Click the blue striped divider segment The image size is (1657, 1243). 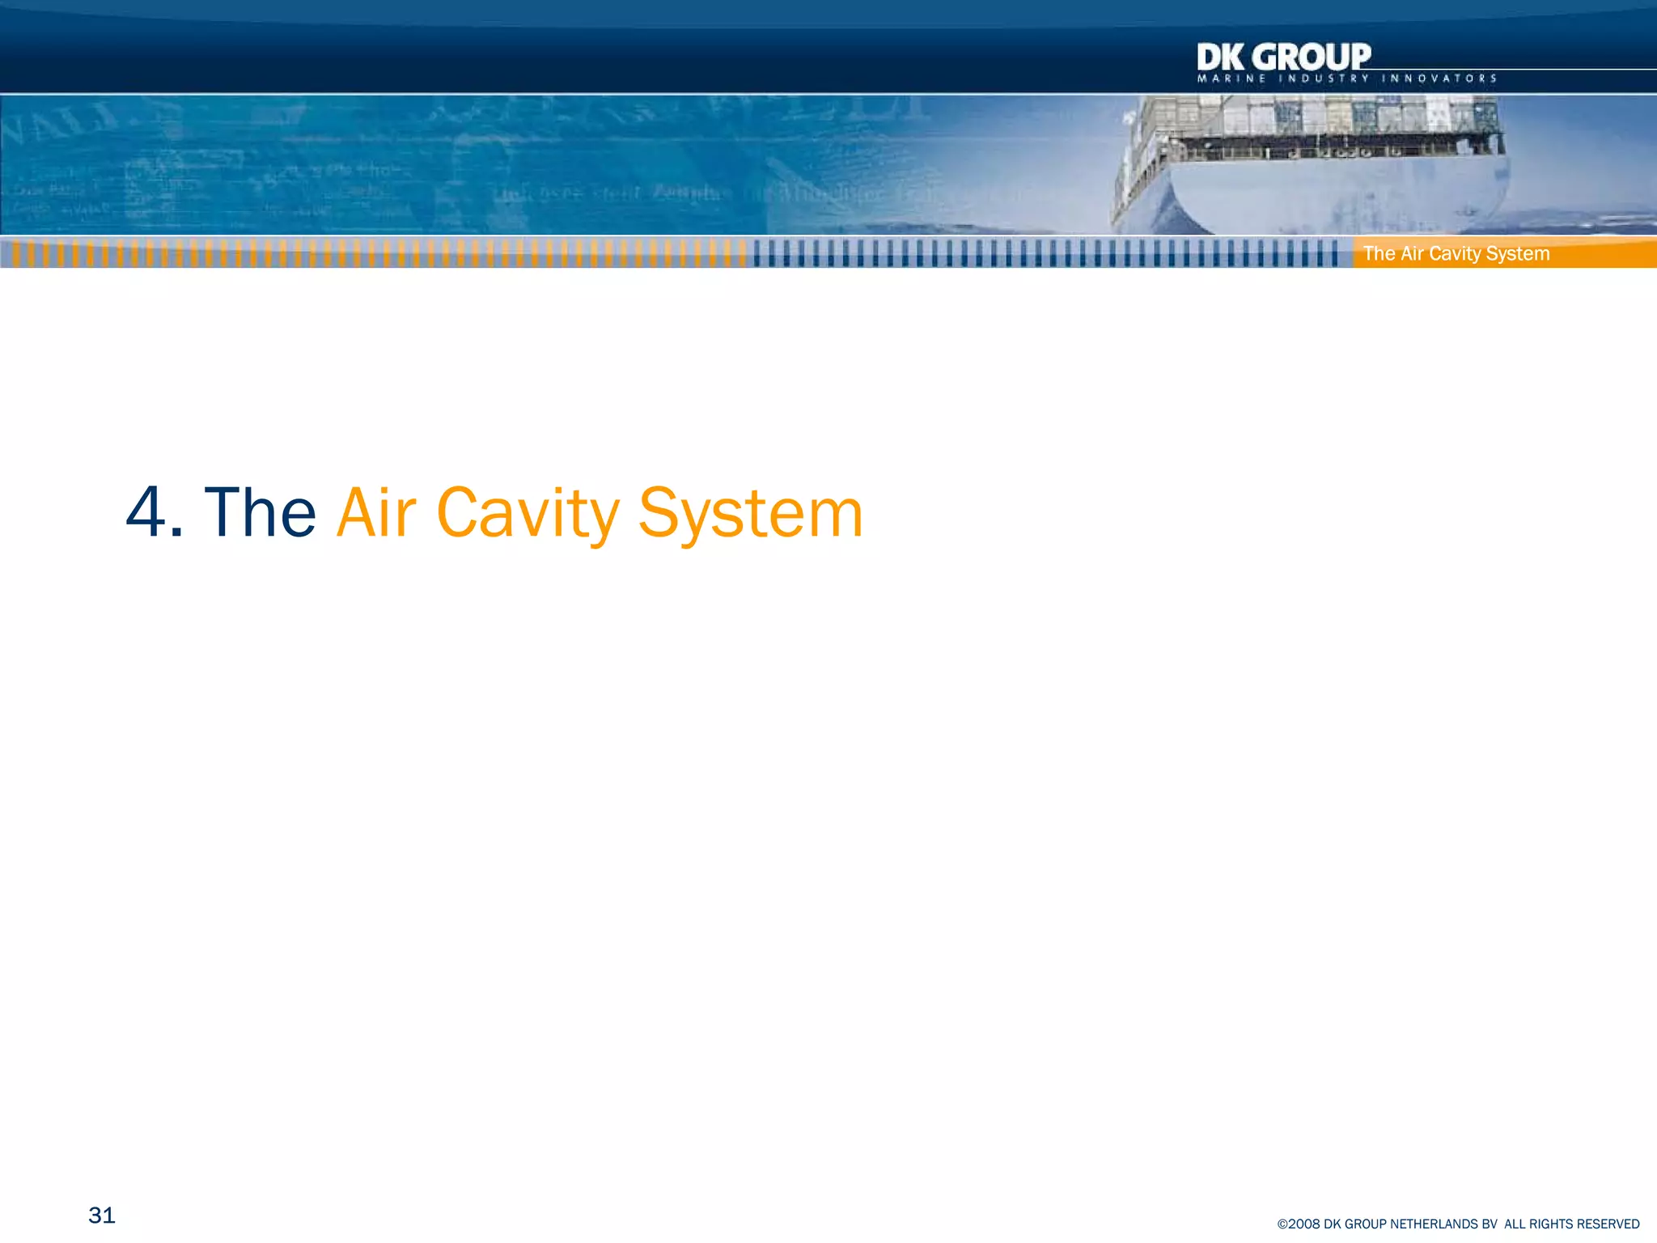click(x=1044, y=253)
